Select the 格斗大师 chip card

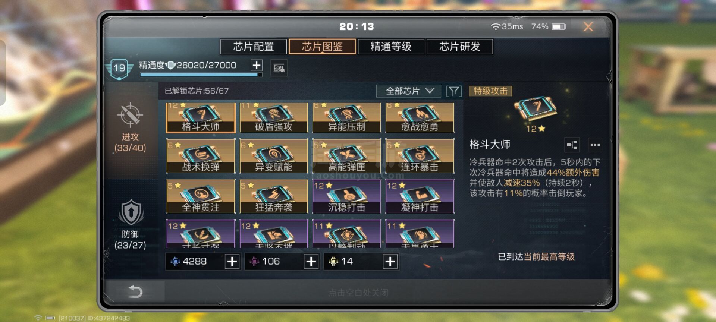point(201,118)
